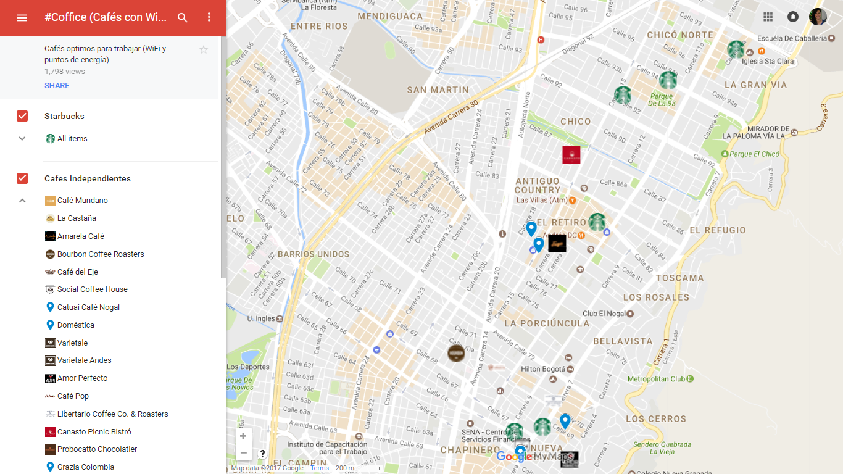
Task: Click the All items label under Starbucks
Action: pos(72,139)
